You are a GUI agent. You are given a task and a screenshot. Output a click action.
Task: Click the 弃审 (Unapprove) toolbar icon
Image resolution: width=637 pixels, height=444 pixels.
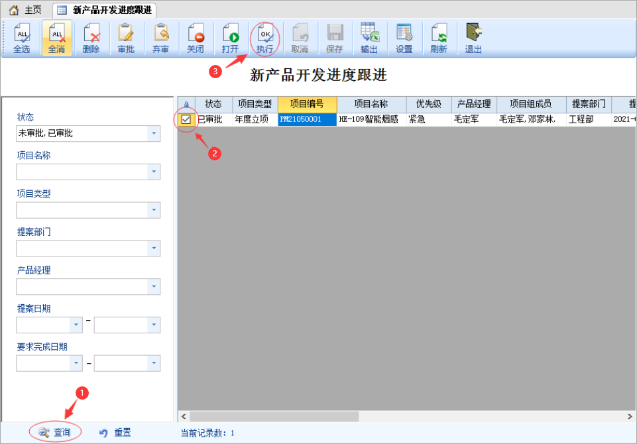160,38
